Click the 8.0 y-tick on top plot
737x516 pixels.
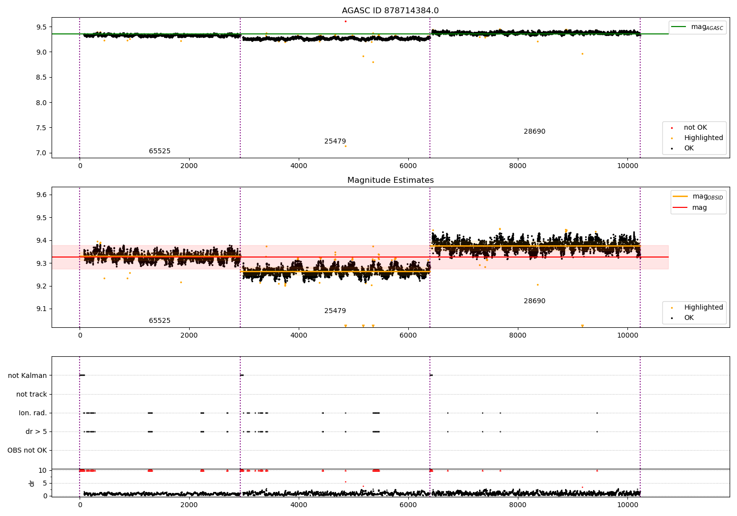[x=41, y=103]
